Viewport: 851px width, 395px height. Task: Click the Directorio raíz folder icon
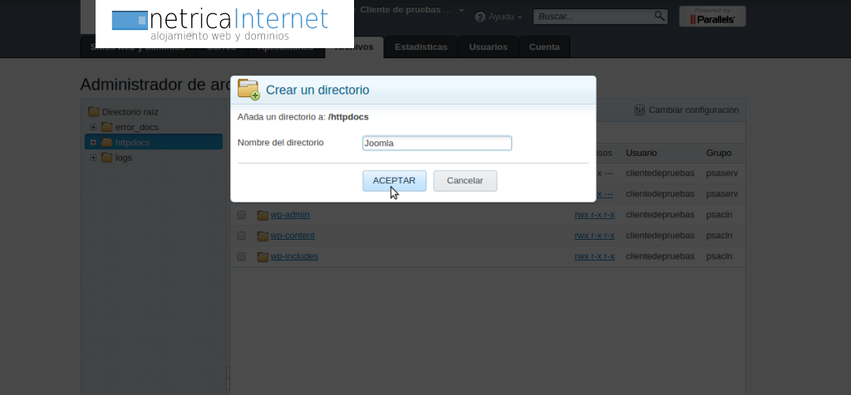pyautogui.click(x=94, y=111)
